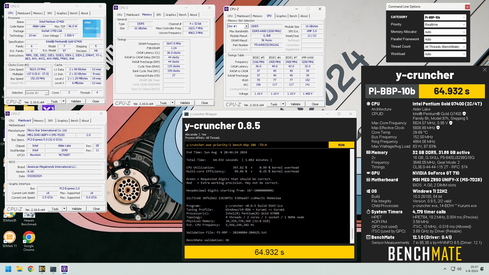Open About tab in Mainboard window
This screenshot has width=489, height=275.
pos(85,121)
